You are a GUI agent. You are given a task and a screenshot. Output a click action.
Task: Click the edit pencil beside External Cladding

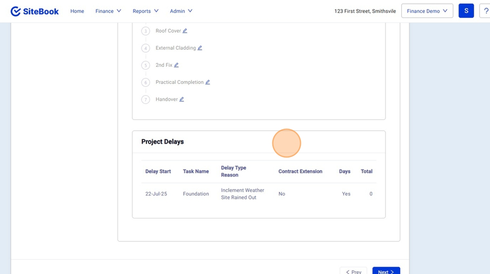coord(200,48)
